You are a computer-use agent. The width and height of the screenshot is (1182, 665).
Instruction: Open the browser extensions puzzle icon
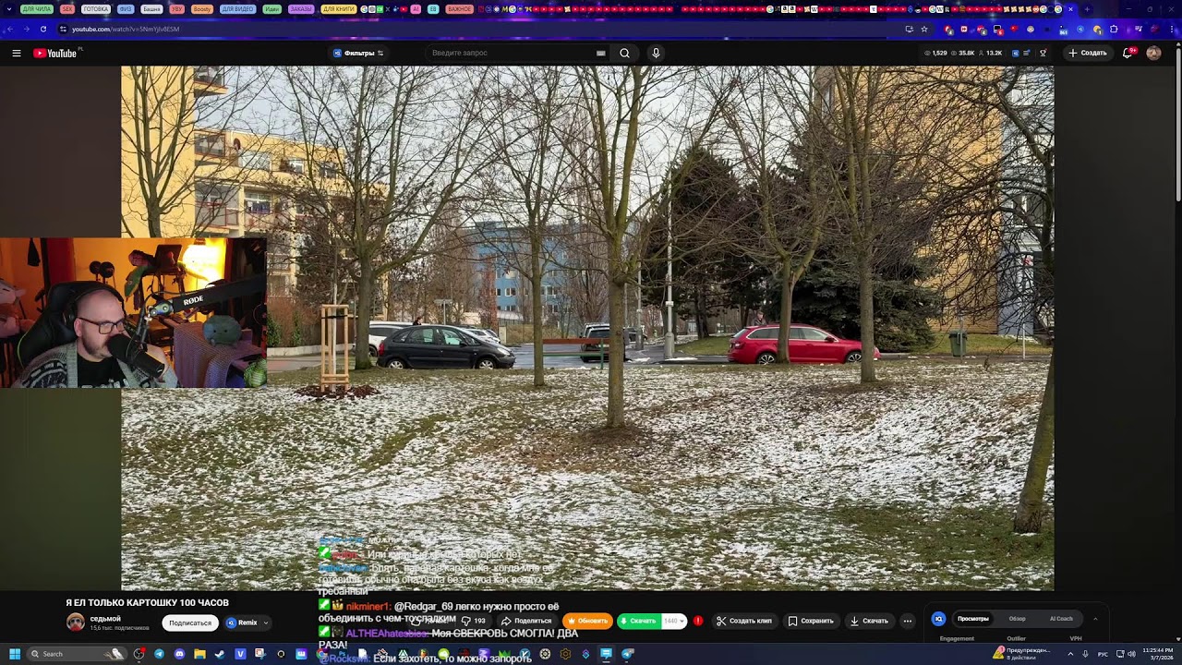coord(1114,29)
